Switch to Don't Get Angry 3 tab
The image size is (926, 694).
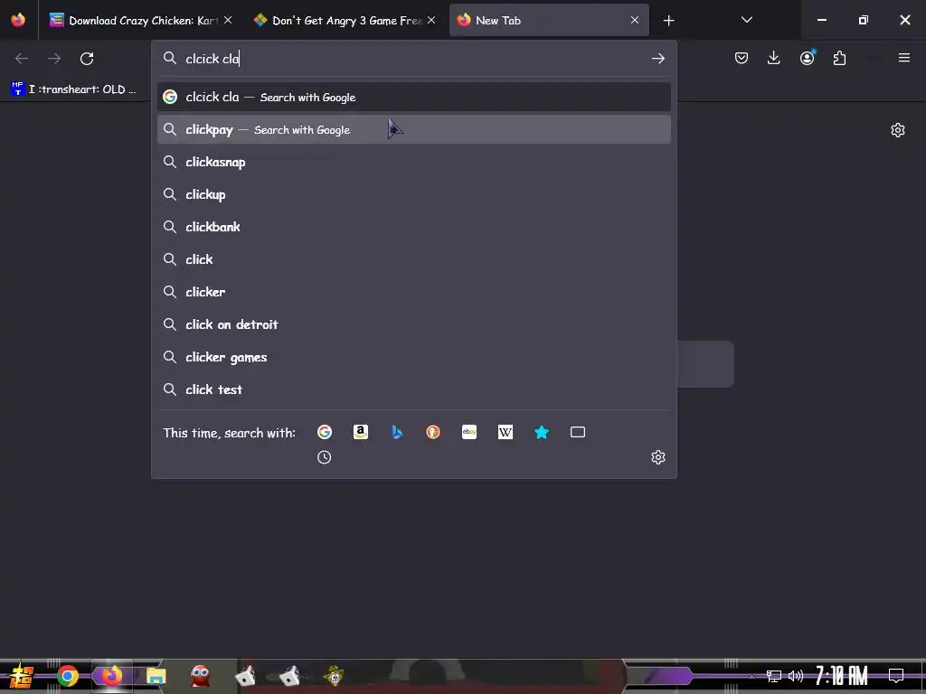coord(345,20)
